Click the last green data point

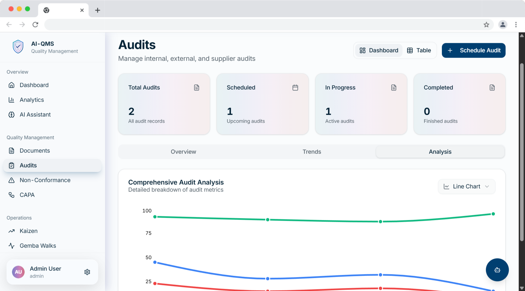coord(493,214)
